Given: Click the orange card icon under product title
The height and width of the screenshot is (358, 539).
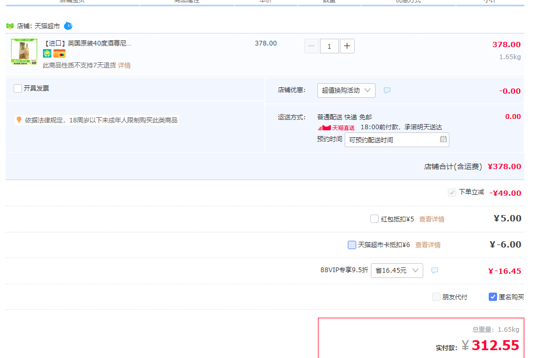Looking at the screenshot, I should point(59,53).
